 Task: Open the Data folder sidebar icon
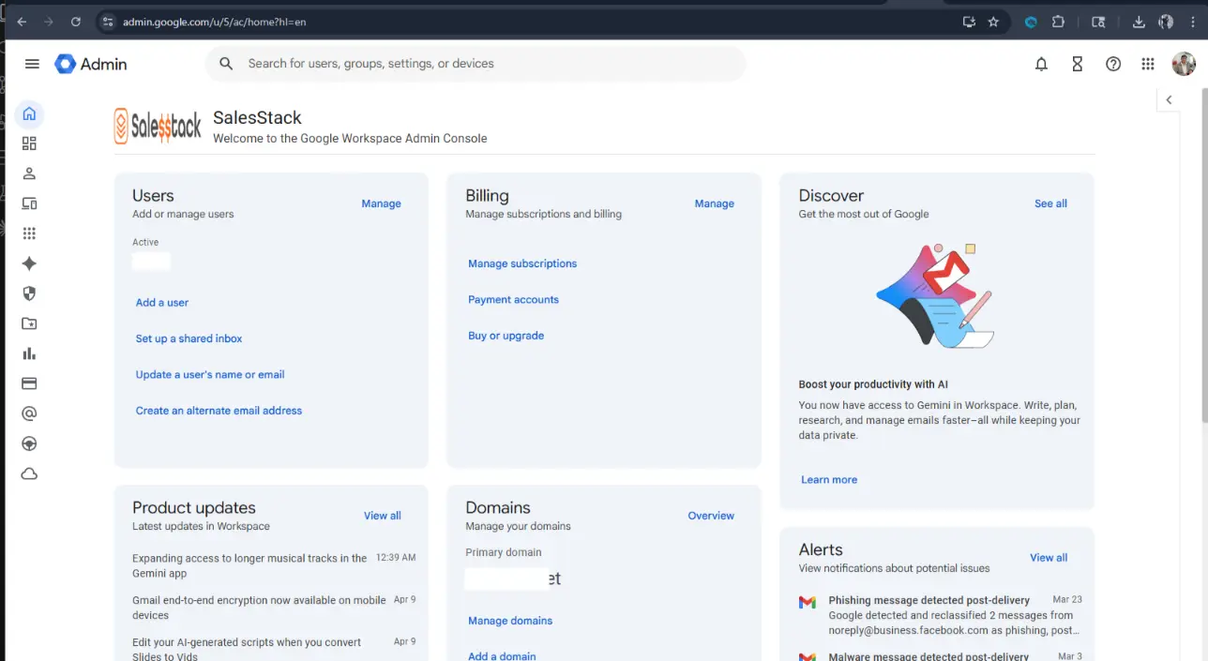click(x=29, y=323)
